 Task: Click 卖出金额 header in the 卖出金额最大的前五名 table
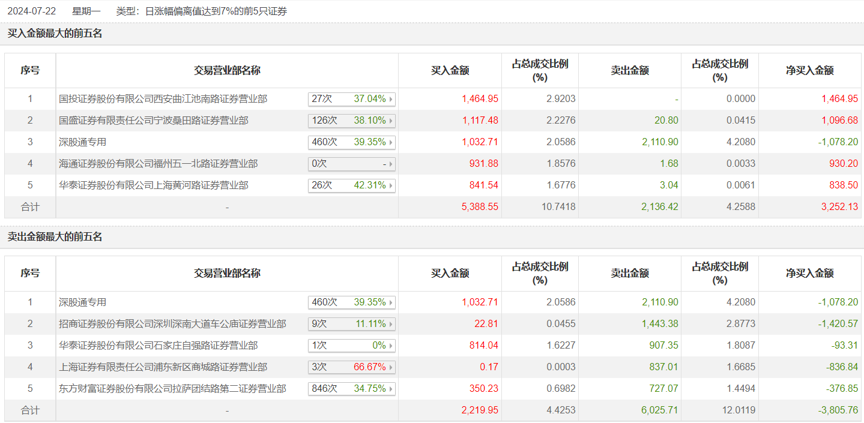pyautogui.click(x=630, y=273)
